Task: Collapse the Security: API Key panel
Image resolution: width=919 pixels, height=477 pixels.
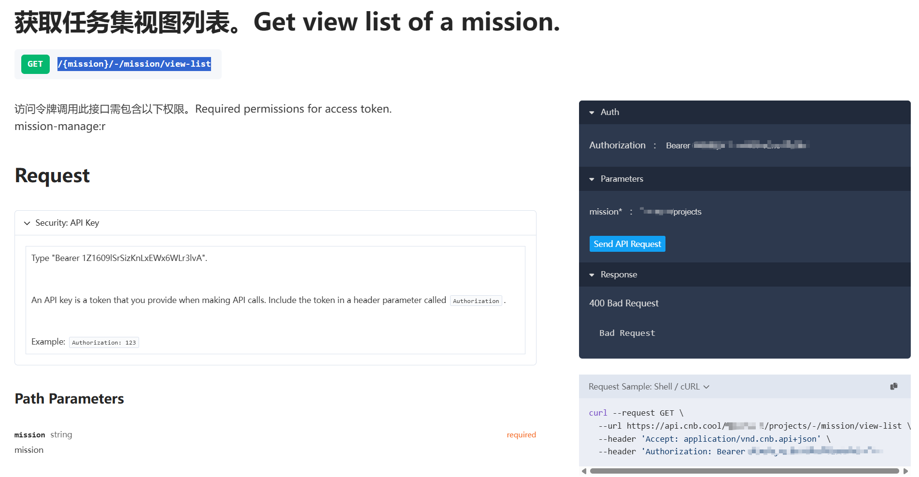Action: tap(27, 223)
